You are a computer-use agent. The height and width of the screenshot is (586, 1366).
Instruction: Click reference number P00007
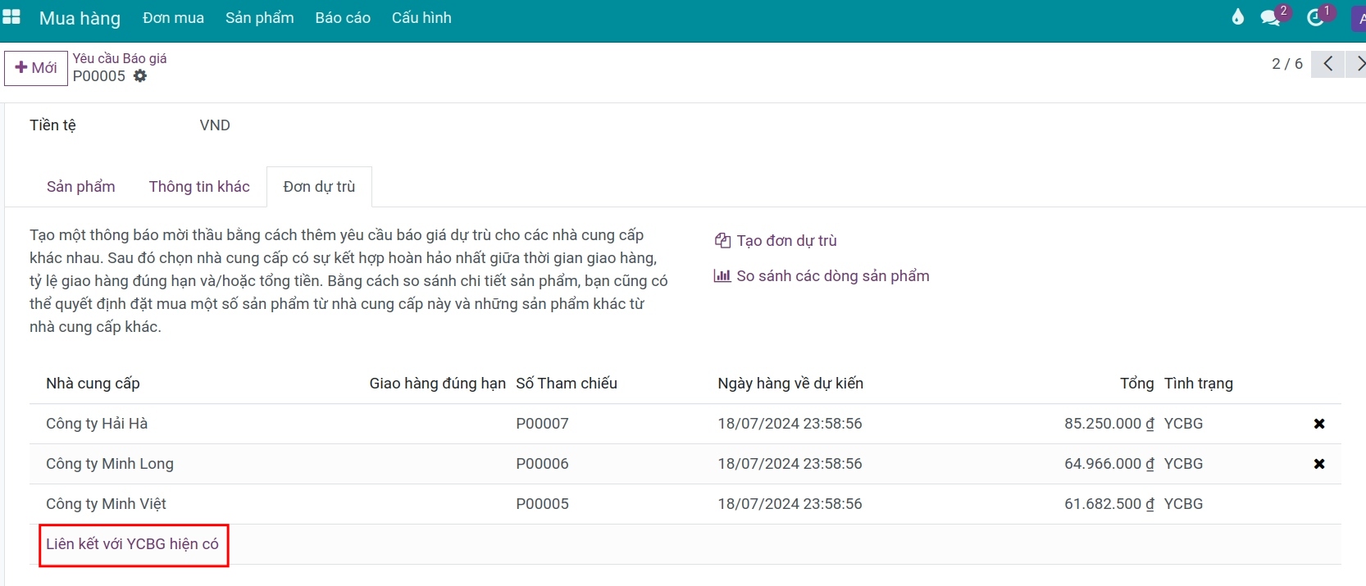(542, 424)
